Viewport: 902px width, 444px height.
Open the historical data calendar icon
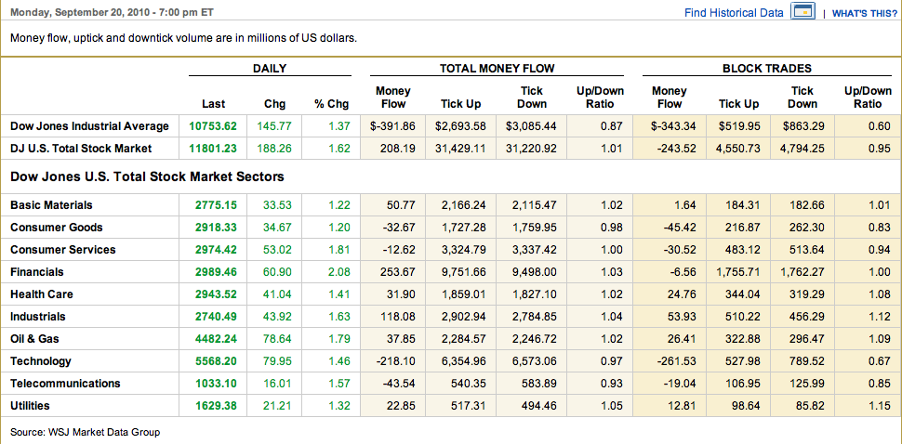tap(803, 11)
